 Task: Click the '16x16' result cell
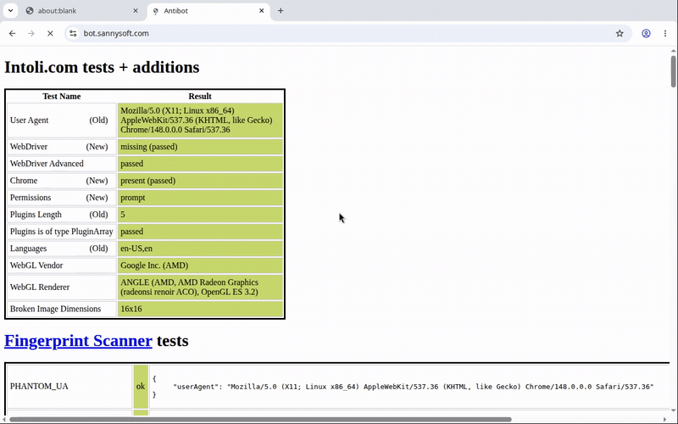coord(200,309)
